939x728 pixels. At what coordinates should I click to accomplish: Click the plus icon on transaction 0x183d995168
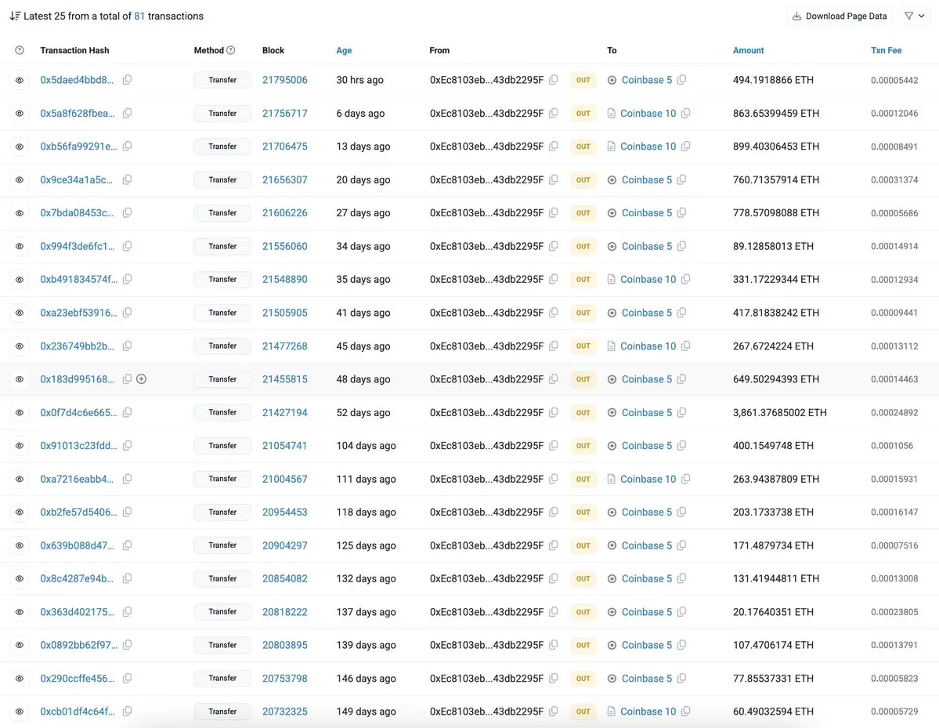pos(142,378)
